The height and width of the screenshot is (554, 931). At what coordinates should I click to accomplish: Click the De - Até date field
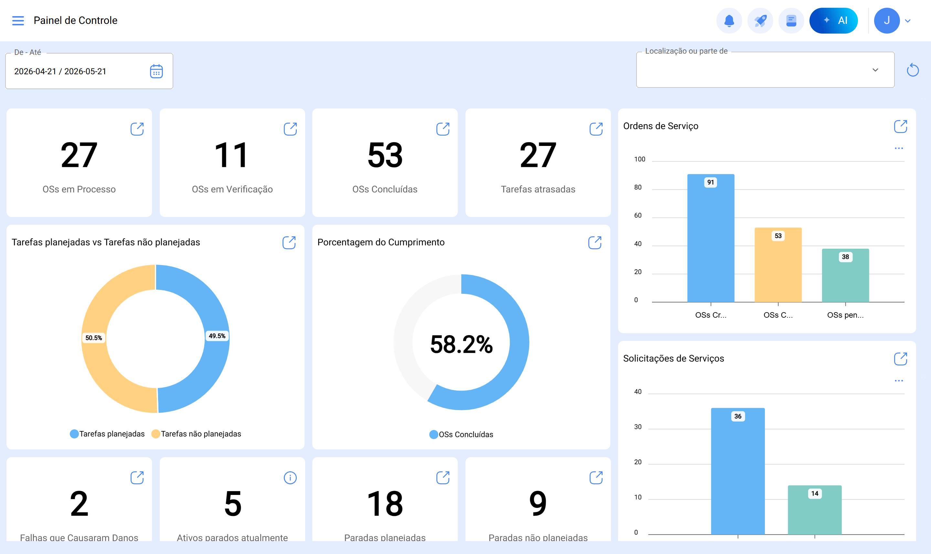coord(89,71)
